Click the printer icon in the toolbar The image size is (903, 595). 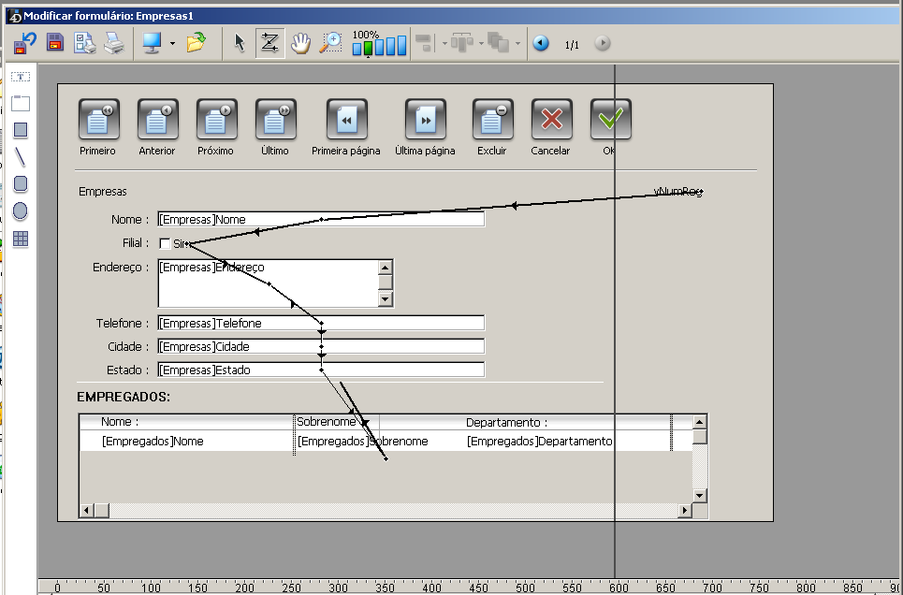coord(113,43)
